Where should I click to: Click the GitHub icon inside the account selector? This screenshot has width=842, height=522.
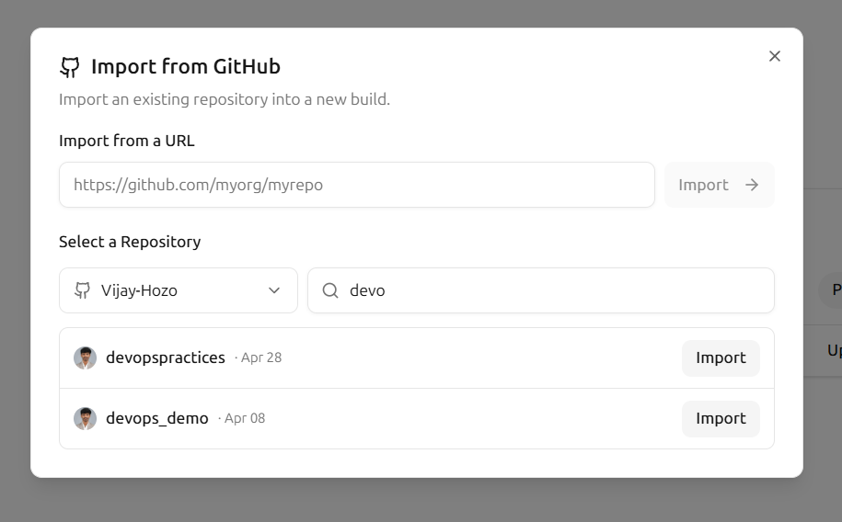tap(82, 290)
